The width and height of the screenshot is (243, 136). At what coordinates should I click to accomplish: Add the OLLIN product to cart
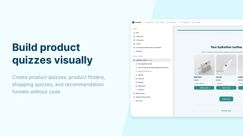[x=226, y=88]
